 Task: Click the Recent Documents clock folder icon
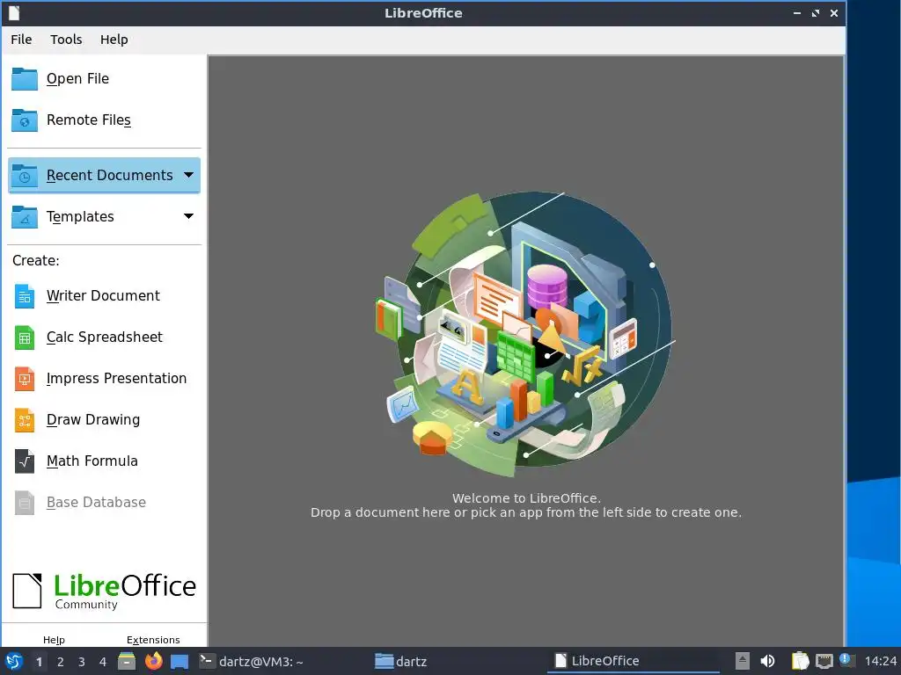[25, 175]
